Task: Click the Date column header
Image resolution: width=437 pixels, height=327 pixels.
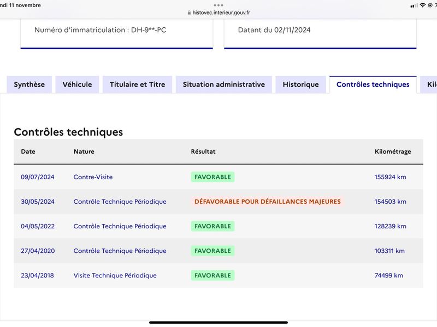Action: [28, 152]
